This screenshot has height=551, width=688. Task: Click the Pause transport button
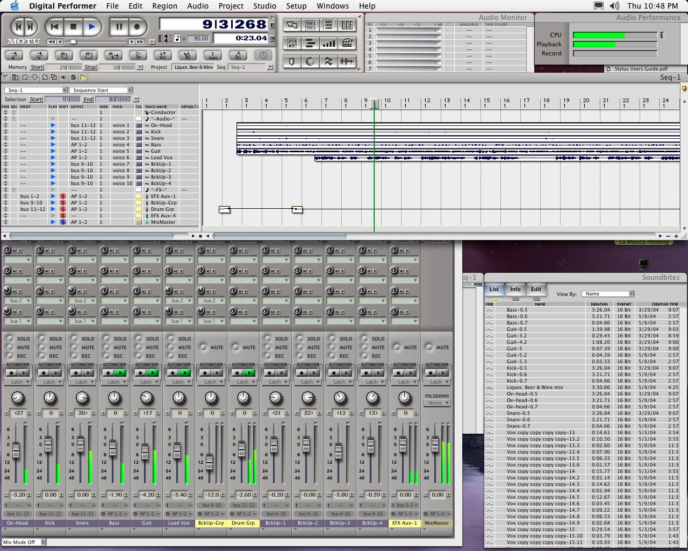click(119, 26)
